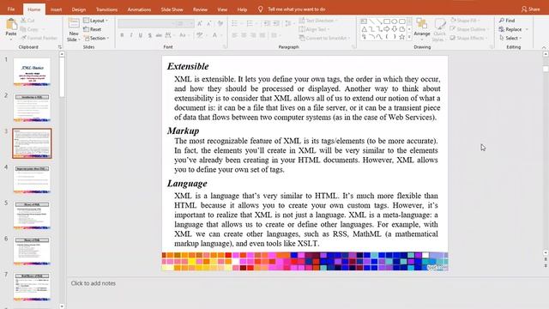Open the Section dropdown
The height and width of the screenshot is (309, 549).
[97, 38]
